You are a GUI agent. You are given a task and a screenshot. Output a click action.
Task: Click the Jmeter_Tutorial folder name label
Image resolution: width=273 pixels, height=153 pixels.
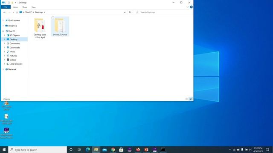coord(60,35)
